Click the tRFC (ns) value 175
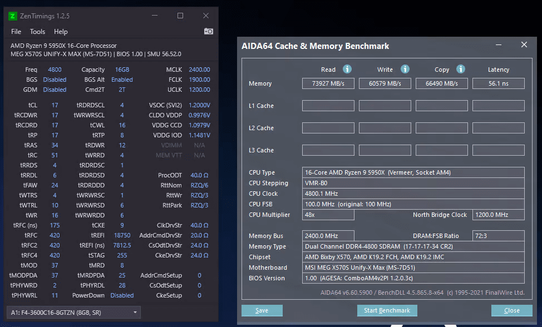Image resolution: width=542 pixels, height=327 pixels. (x=55, y=225)
